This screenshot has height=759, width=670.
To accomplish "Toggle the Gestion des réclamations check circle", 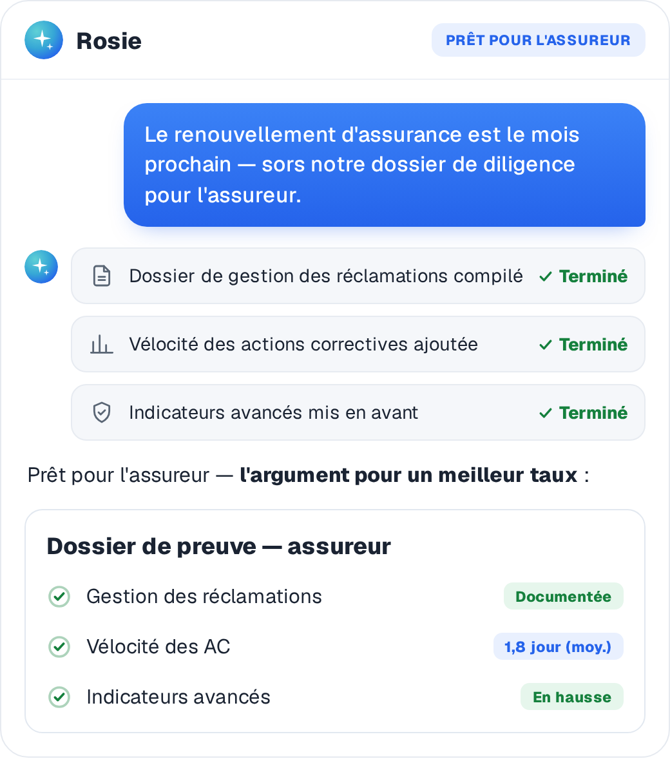I will pyautogui.click(x=59, y=597).
